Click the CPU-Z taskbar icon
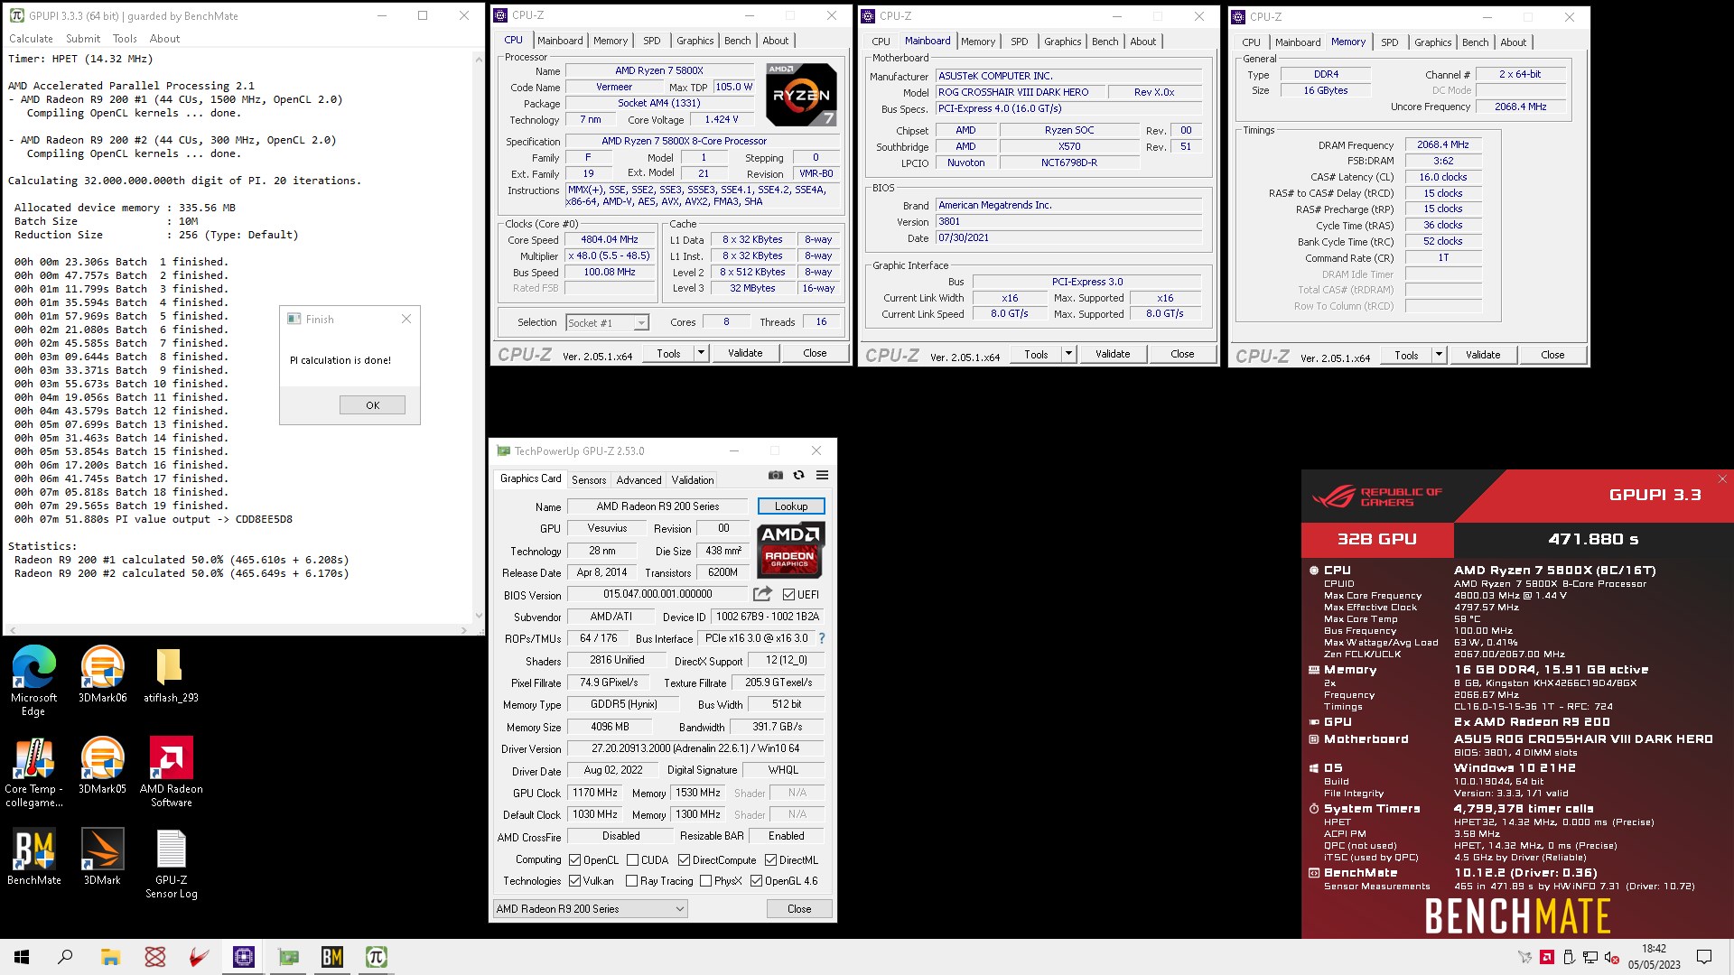1734x975 pixels. click(x=244, y=957)
